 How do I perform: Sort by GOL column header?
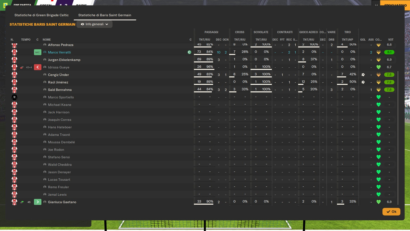(x=363, y=40)
